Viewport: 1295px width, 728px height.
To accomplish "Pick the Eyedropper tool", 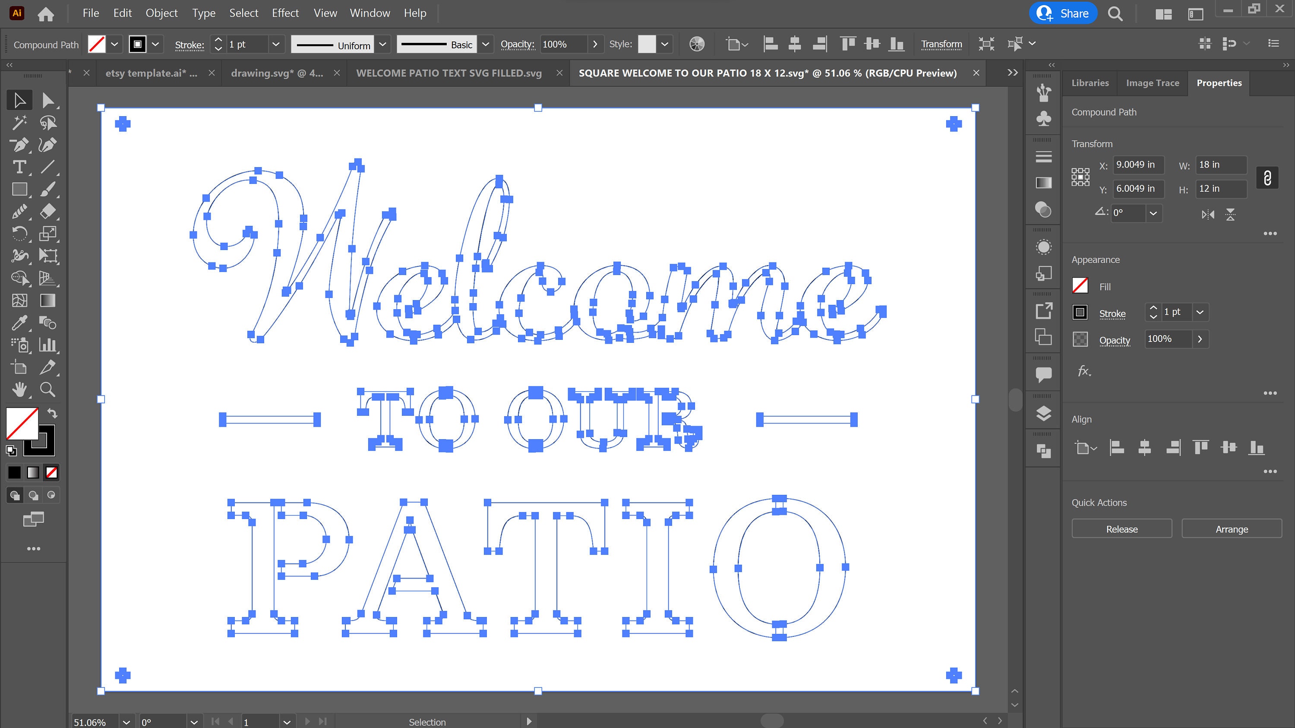I will [x=20, y=323].
